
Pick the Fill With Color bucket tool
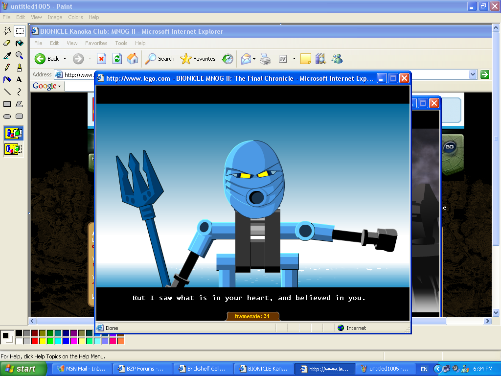(x=20, y=43)
